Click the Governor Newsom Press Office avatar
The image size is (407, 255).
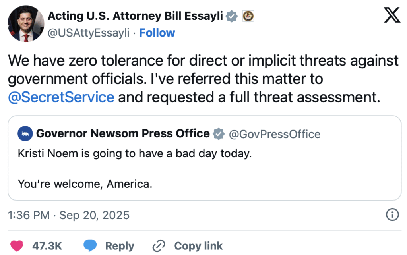coord(25,134)
